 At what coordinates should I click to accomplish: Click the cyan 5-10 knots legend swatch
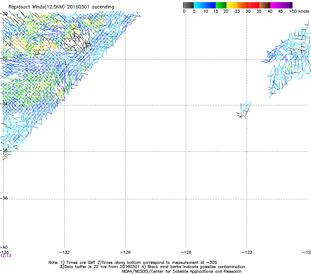[x=199, y=5]
